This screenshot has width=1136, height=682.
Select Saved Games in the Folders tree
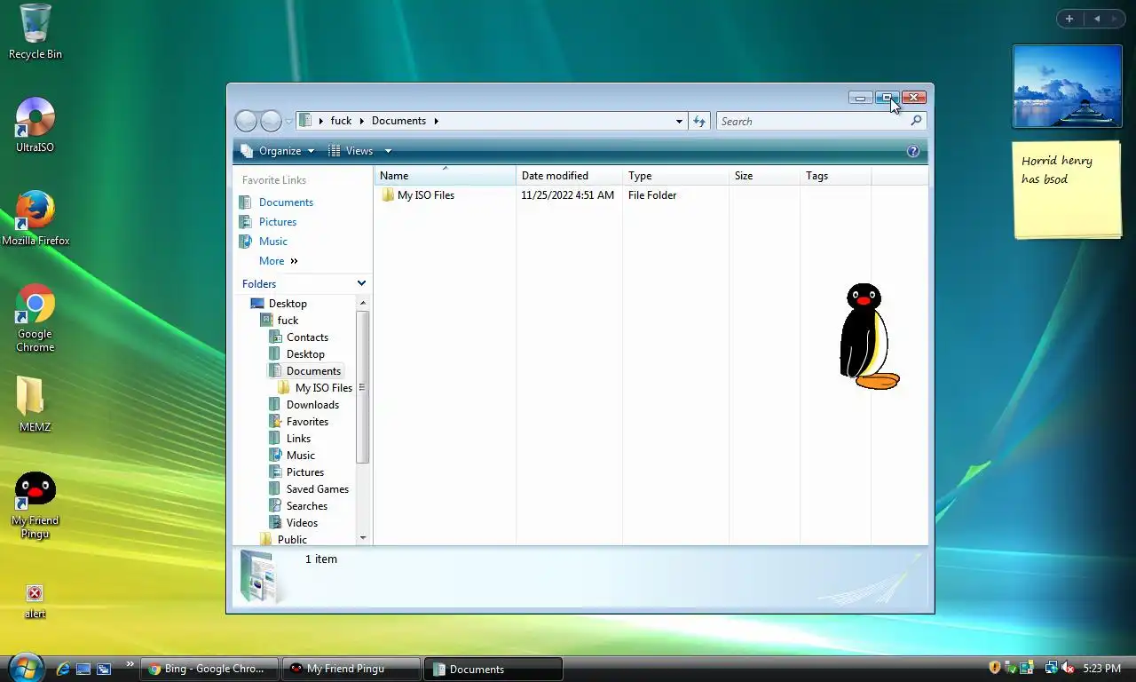coord(309,489)
